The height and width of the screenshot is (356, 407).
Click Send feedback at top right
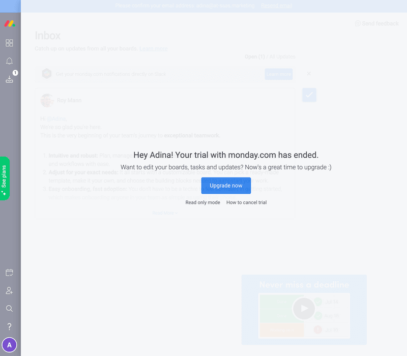click(376, 23)
